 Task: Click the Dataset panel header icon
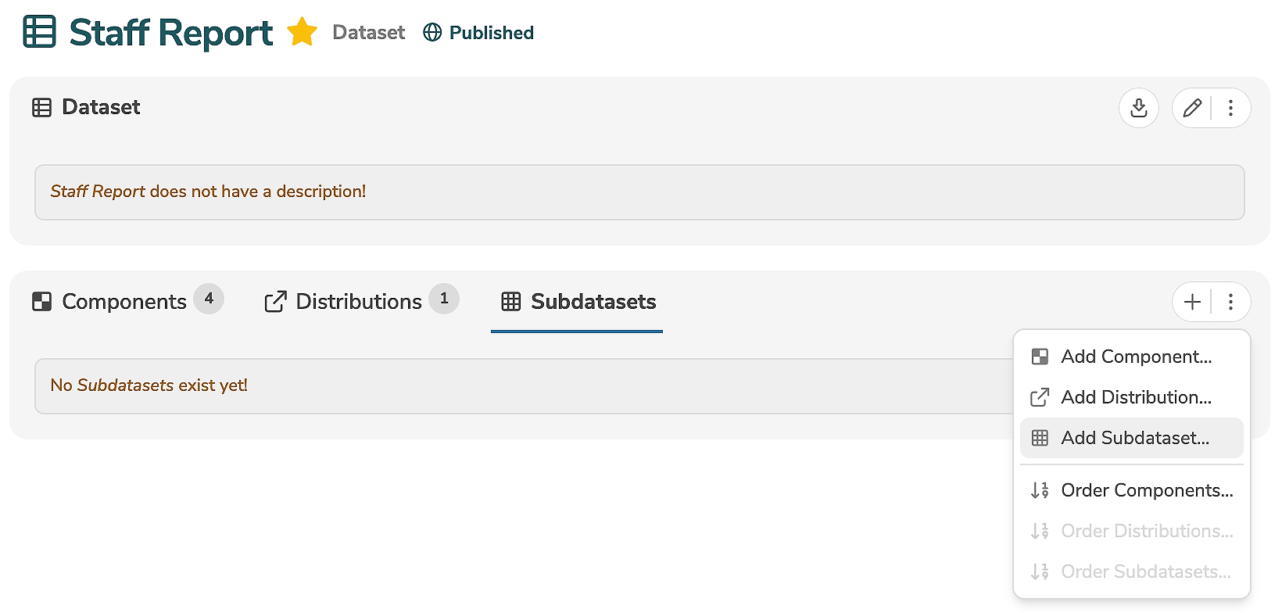(41, 108)
